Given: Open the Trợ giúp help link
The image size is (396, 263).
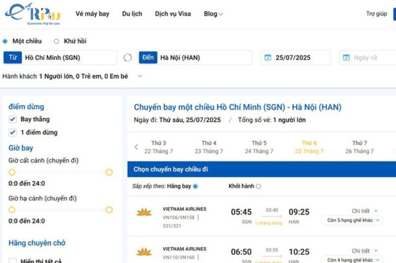Looking at the screenshot, I should [x=377, y=14].
